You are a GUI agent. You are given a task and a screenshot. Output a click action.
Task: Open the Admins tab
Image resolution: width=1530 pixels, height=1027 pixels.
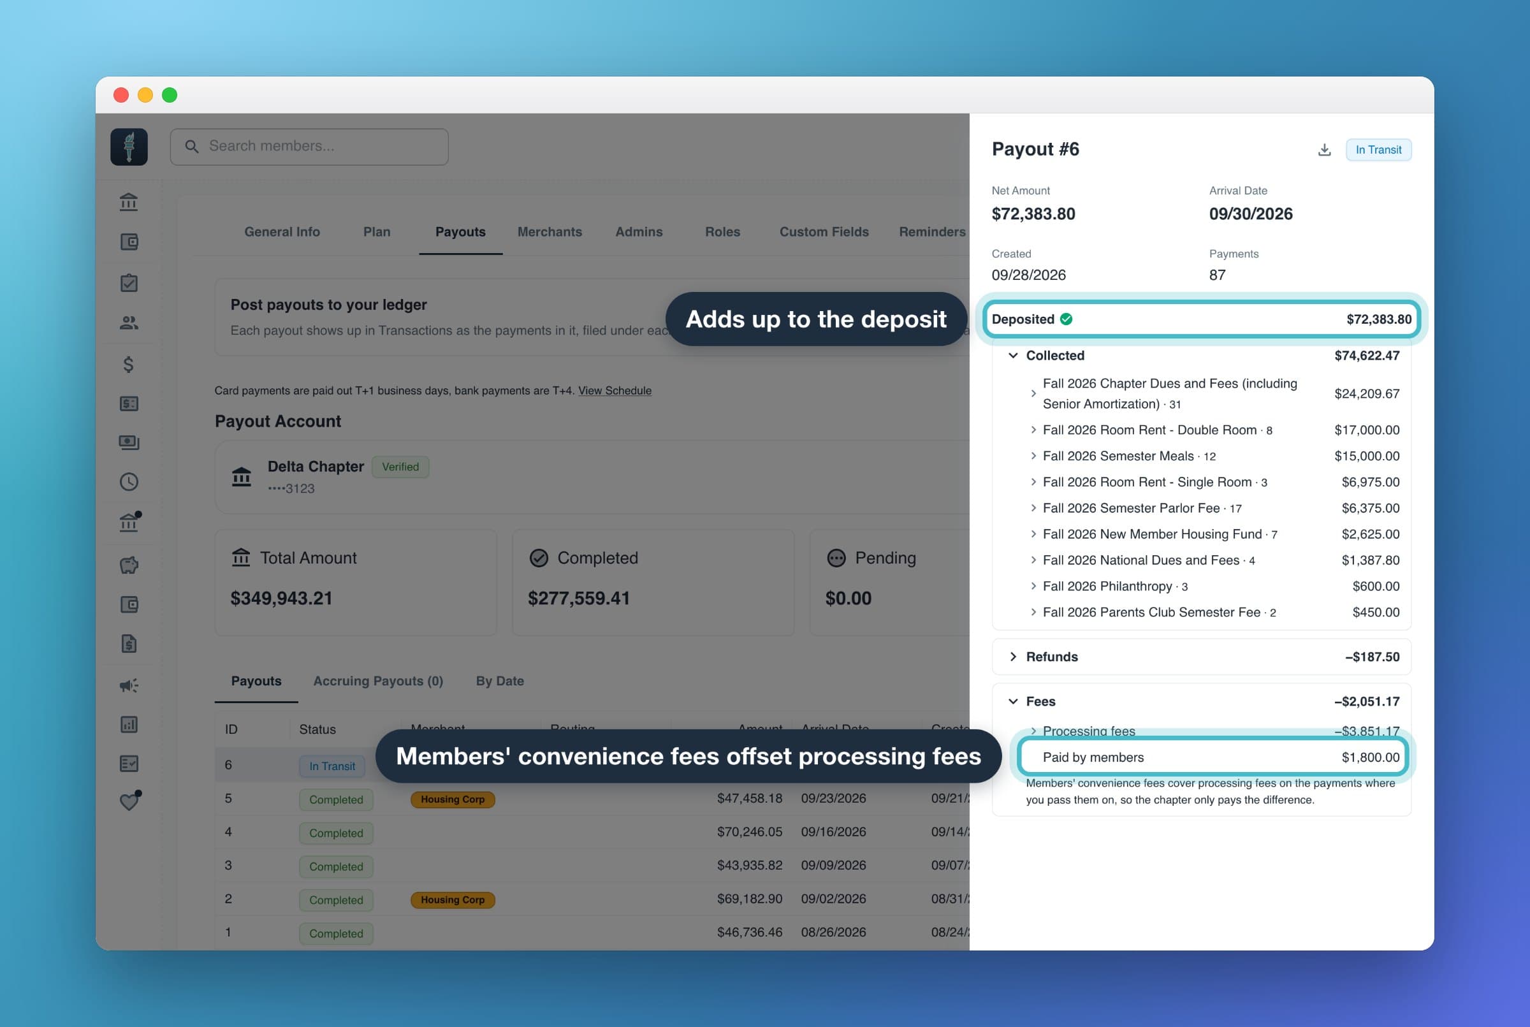coord(639,232)
